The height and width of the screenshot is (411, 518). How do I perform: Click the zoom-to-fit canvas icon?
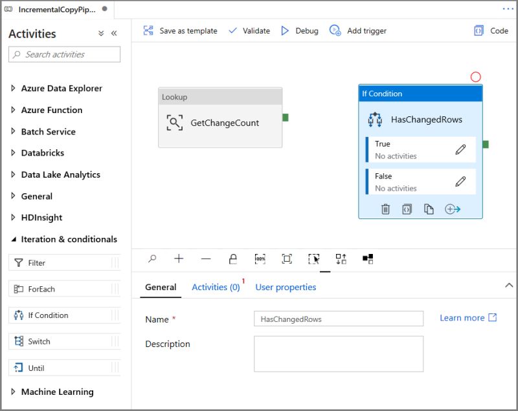pyautogui.click(x=287, y=258)
